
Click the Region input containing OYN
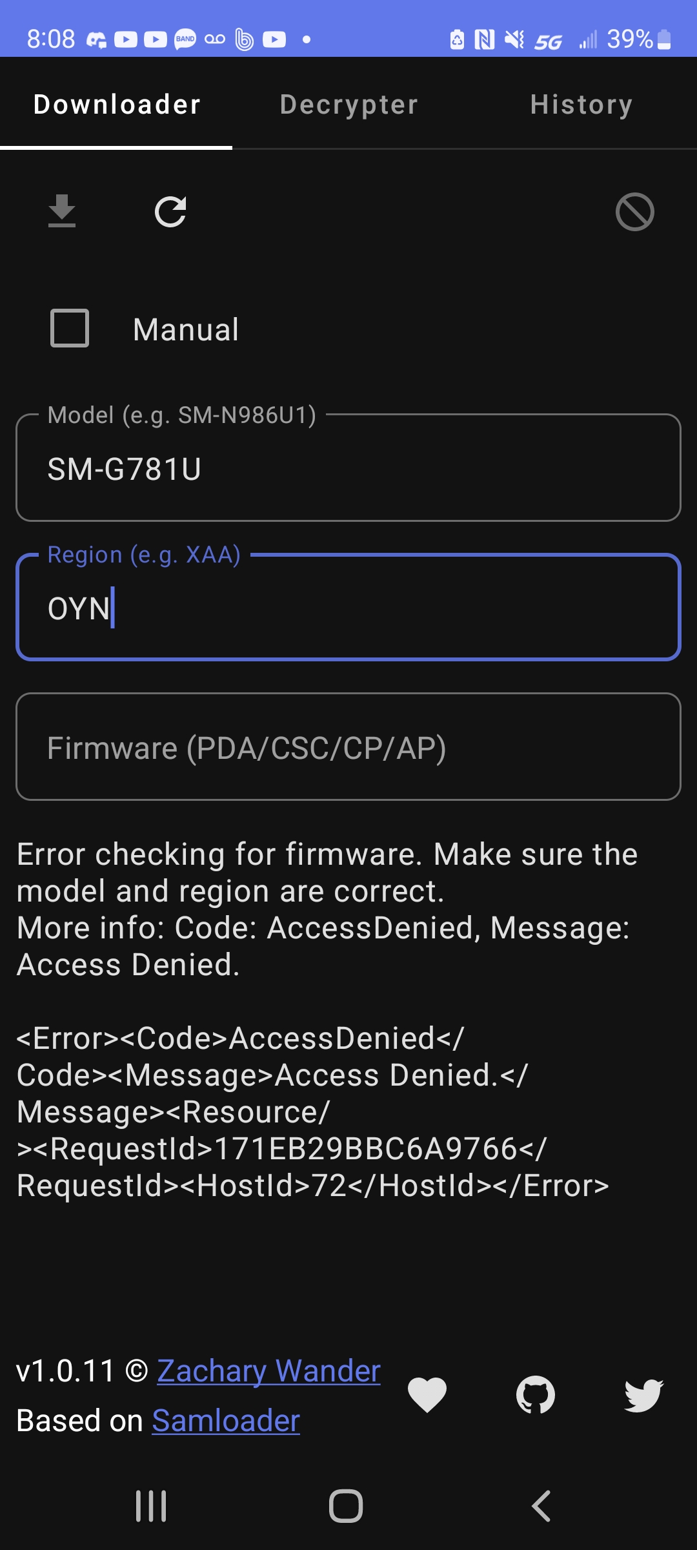point(348,608)
